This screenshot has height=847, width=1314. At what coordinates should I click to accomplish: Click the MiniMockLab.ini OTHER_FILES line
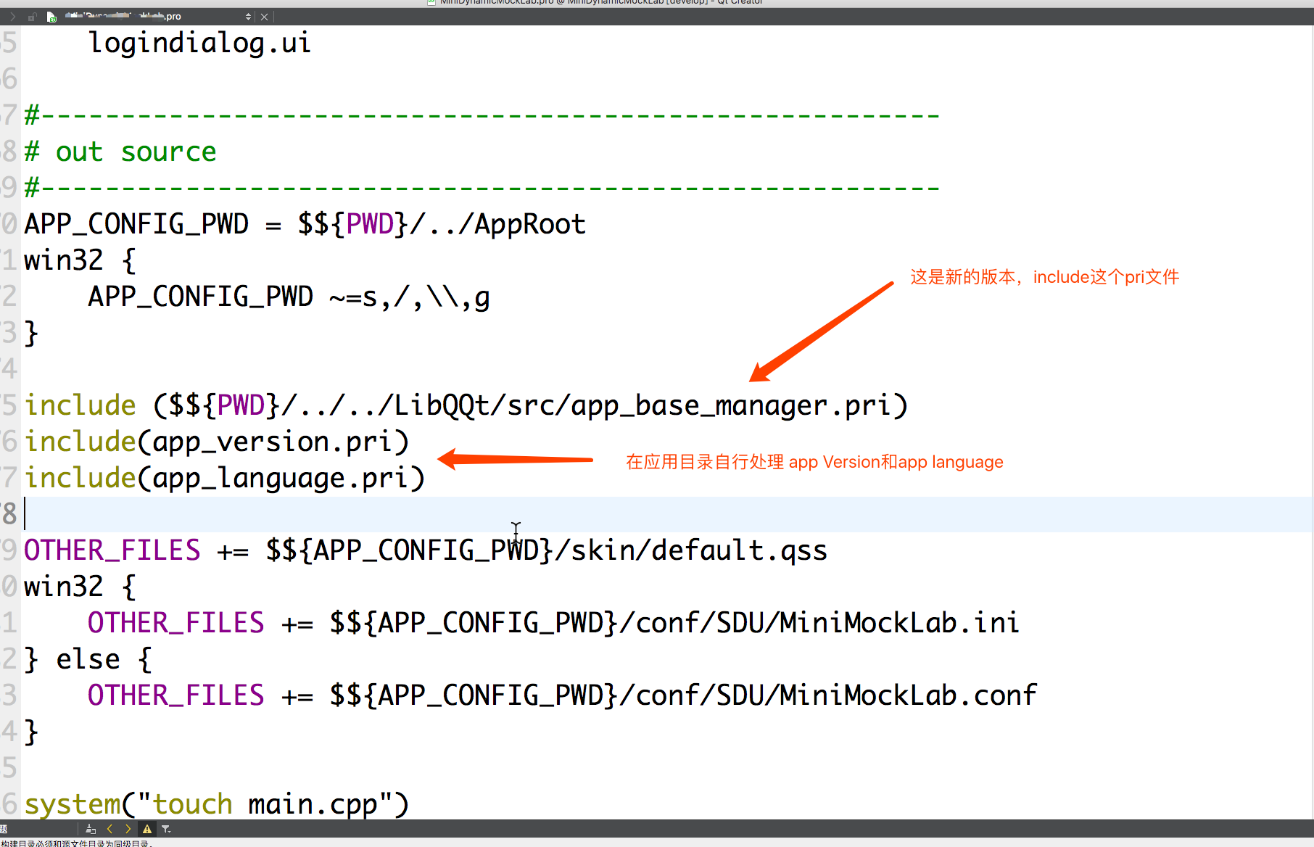553,623
